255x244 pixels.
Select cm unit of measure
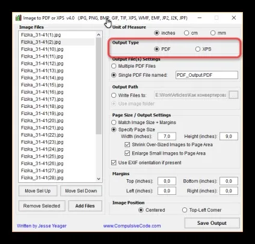coord(191,33)
